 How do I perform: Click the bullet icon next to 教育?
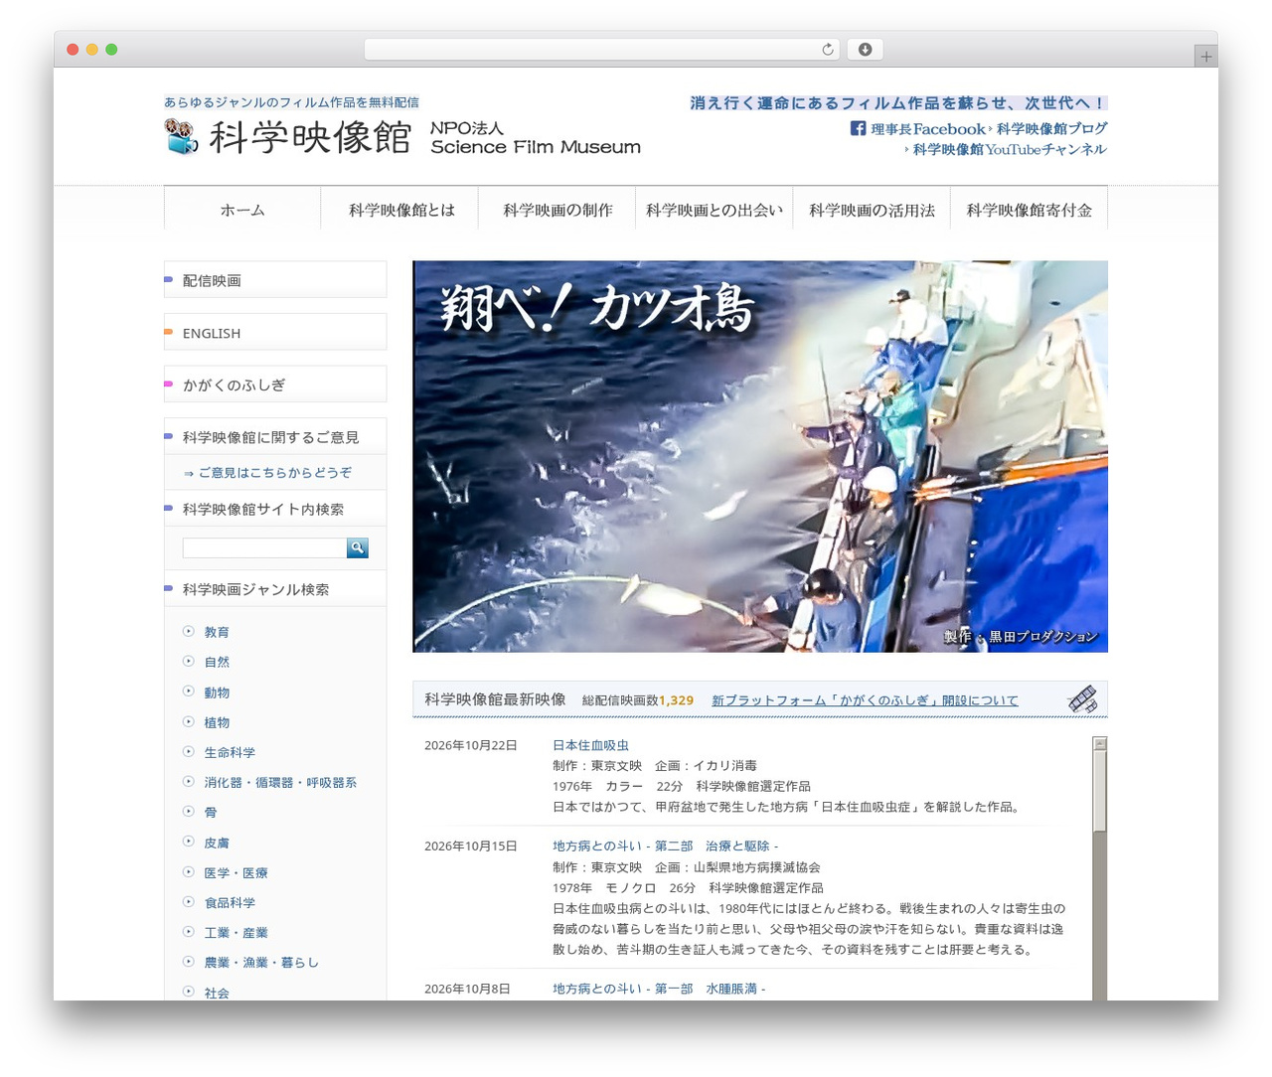click(189, 631)
